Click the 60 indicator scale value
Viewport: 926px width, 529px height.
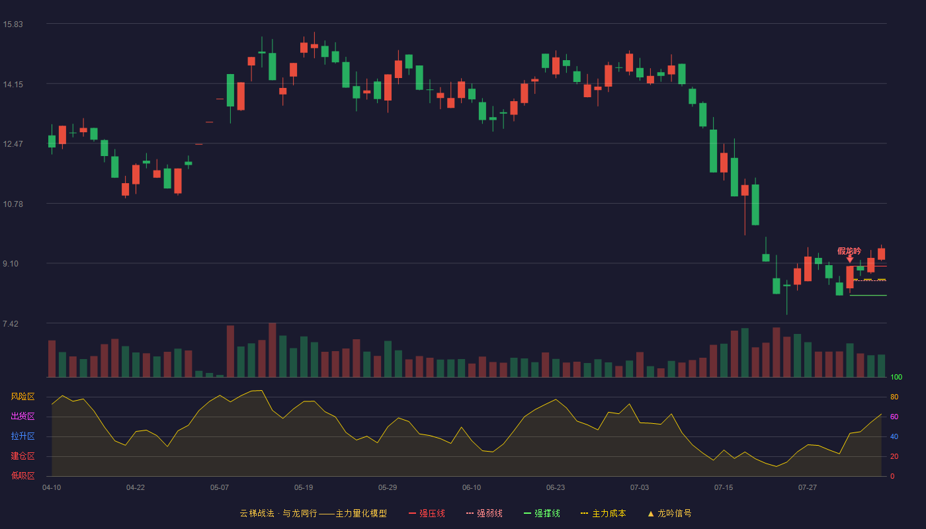pos(894,417)
